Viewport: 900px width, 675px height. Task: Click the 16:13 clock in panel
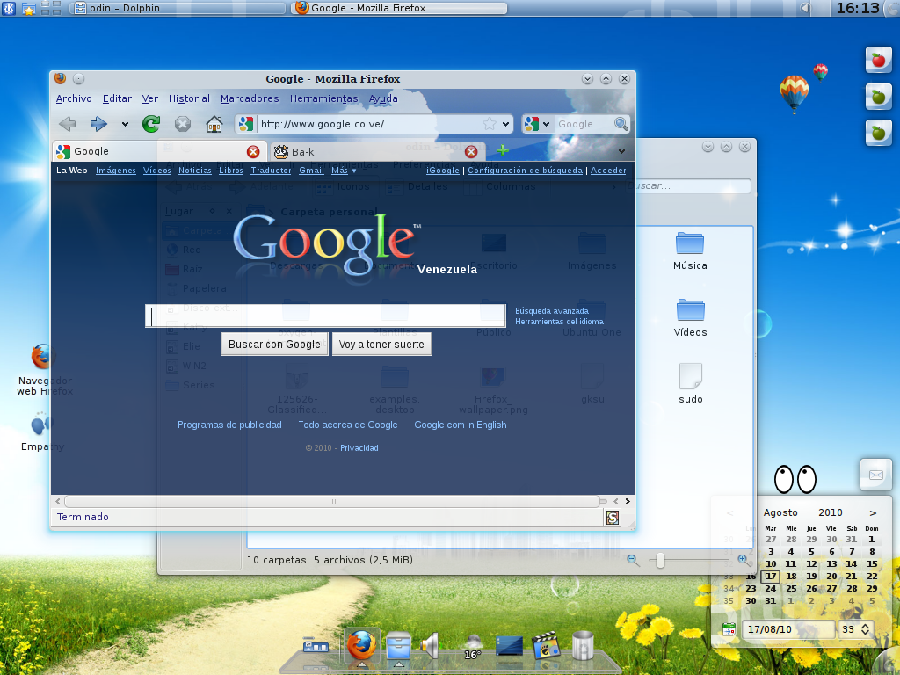pos(858,8)
